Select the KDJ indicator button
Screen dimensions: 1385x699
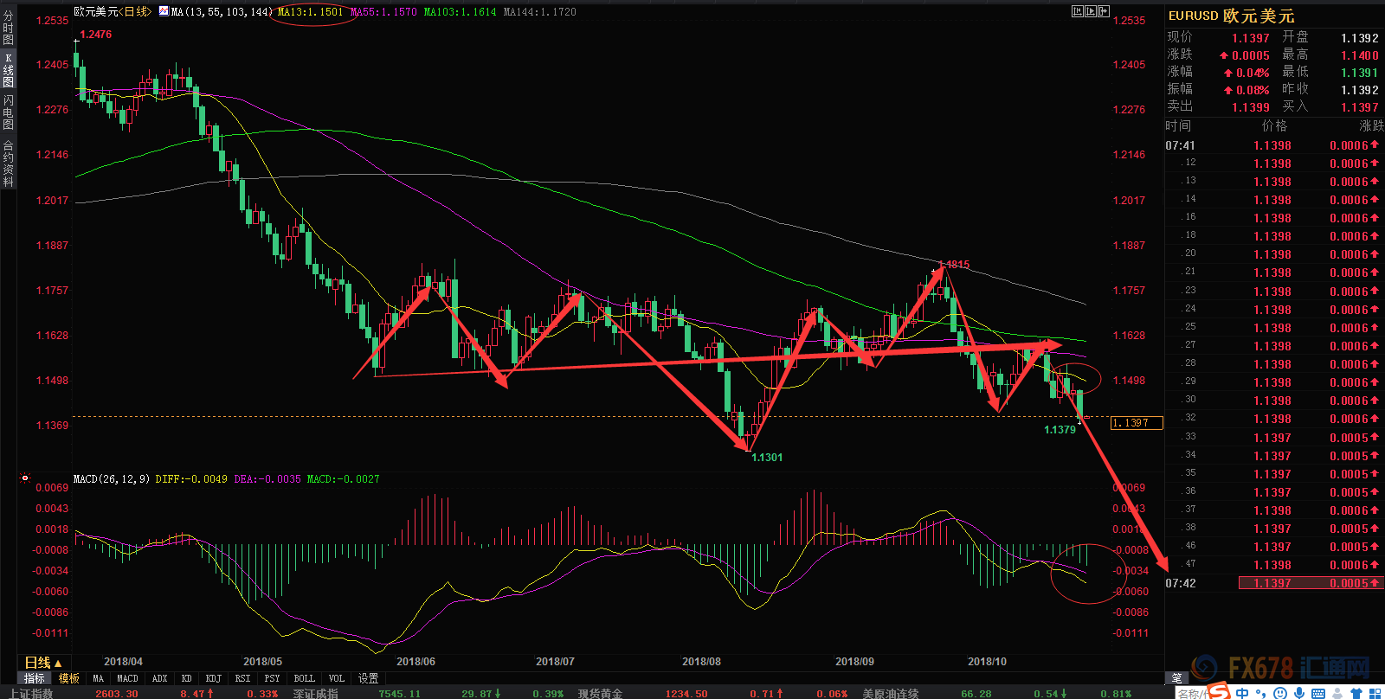pos(213,678)
